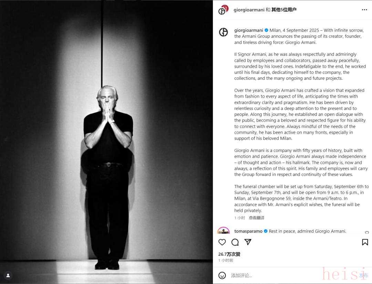Open giorgioarmani username in the header
Screen dimensions: 372x284
(249, 10)
